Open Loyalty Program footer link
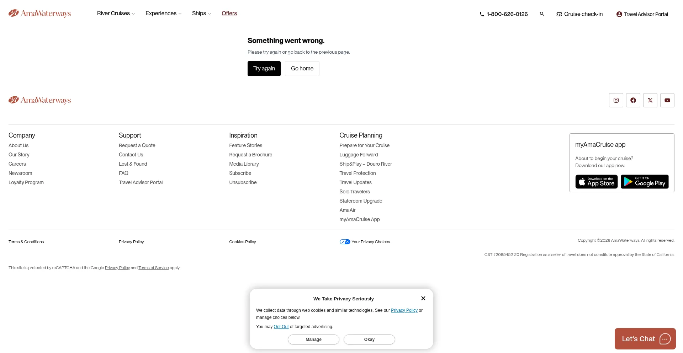This screenshot has height=353, width=683. (x=26, y=182)
